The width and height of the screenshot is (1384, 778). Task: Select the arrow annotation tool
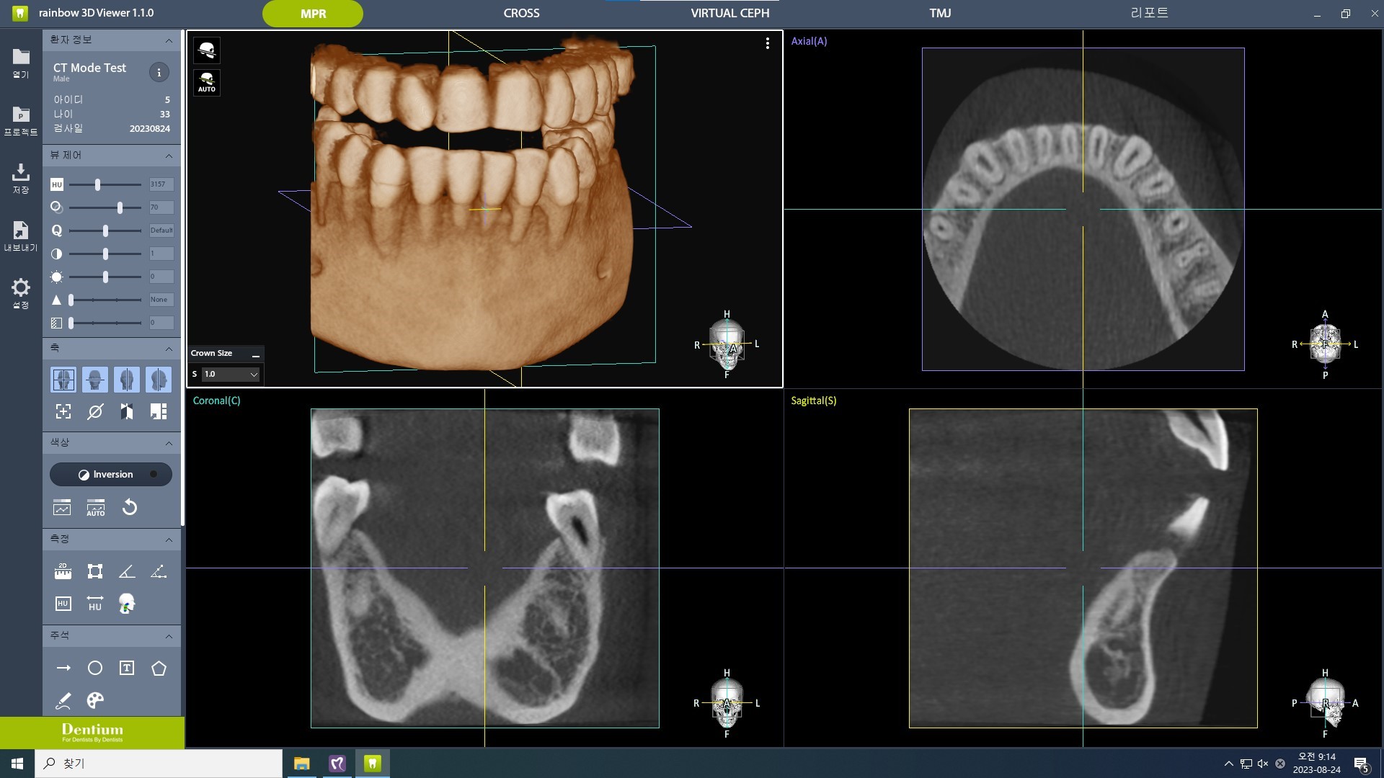(x=63, y=668)
